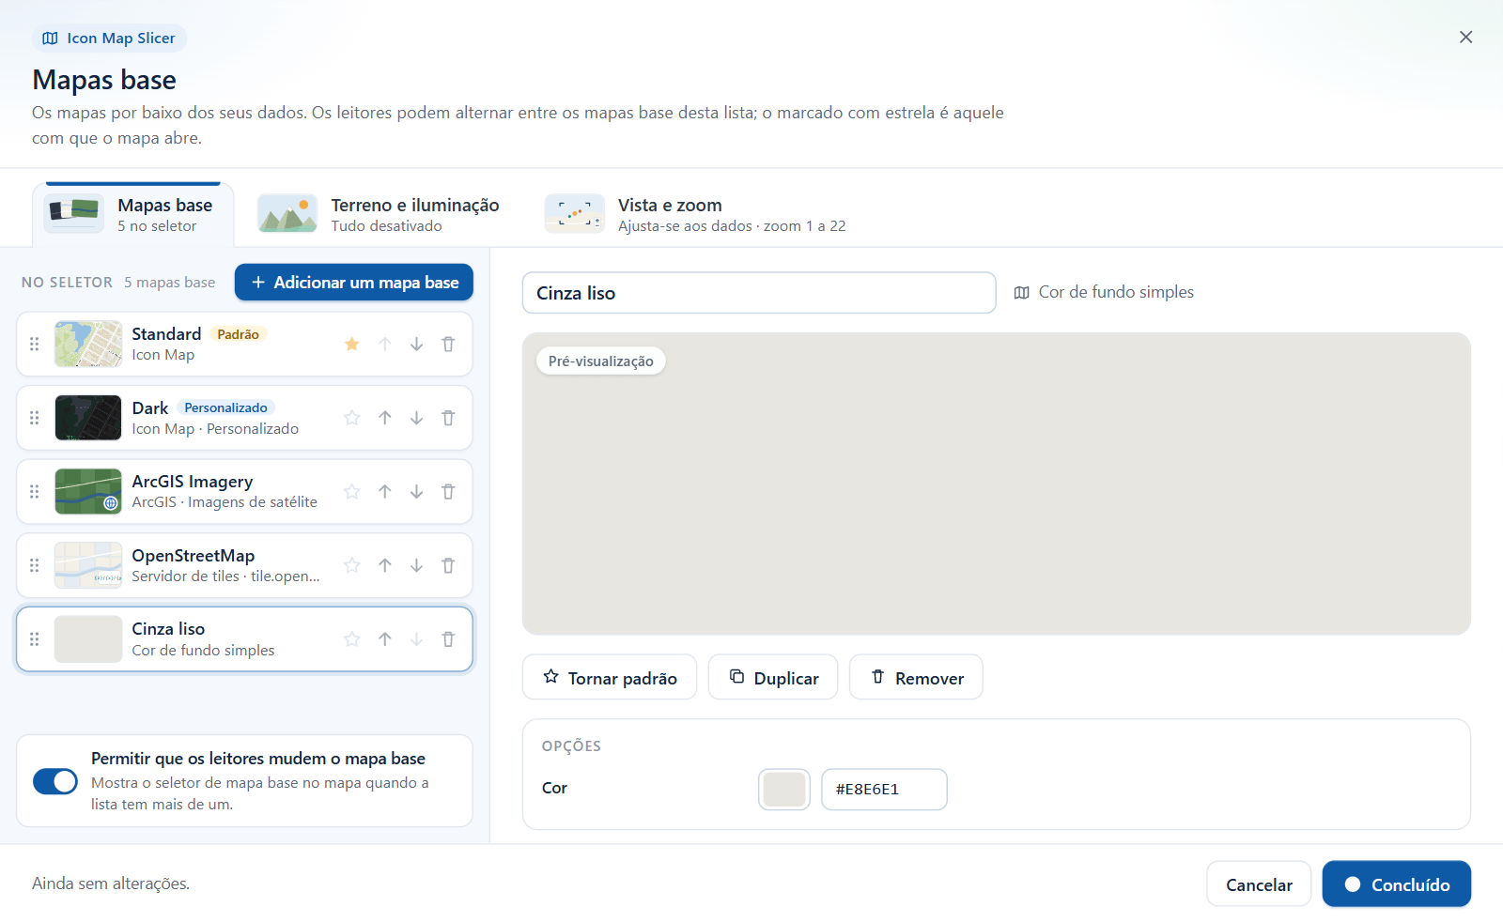Unstar the Standard default basemap
Image resolution: width=1503 pixels, height=922 pixels.
(352, 345)
